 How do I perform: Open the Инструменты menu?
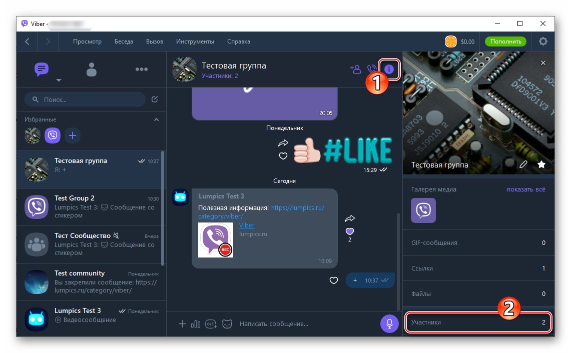[195, 41]
